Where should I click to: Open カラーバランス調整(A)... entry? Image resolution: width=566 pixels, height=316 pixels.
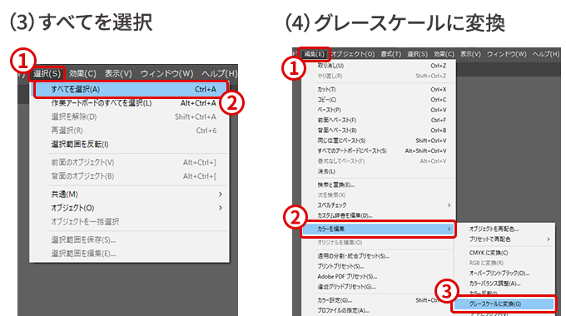point(504,284)
